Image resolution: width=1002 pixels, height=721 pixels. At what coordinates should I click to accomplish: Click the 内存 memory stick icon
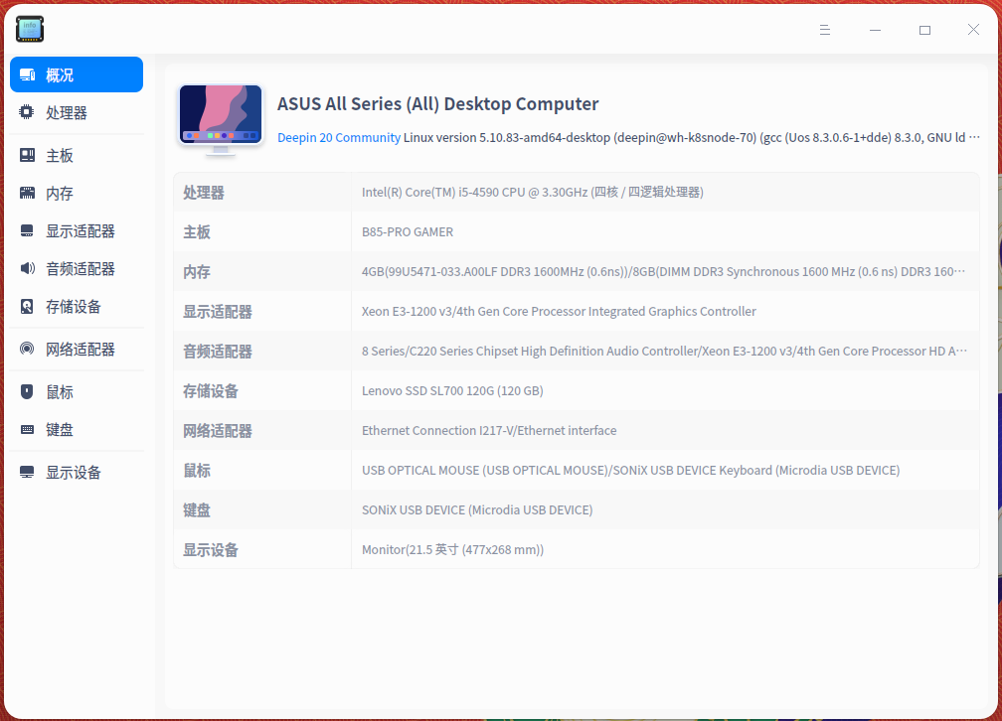pos(27,193)
